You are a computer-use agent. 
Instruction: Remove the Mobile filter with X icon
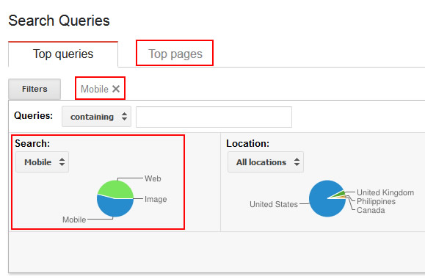coord(116,89)
